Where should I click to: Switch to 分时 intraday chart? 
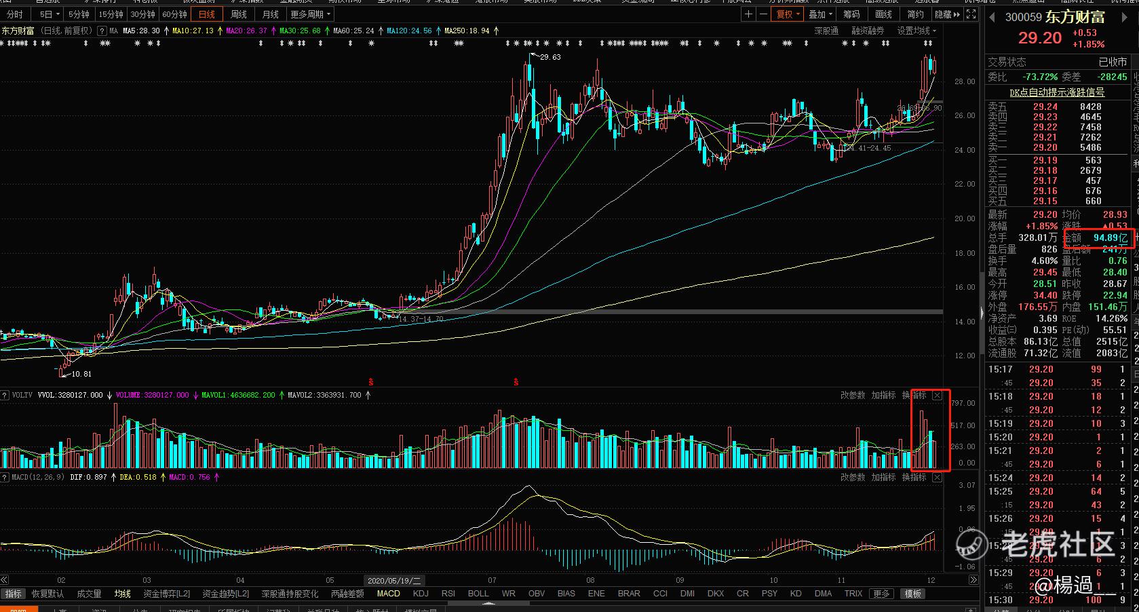click(x=14, y=14)
